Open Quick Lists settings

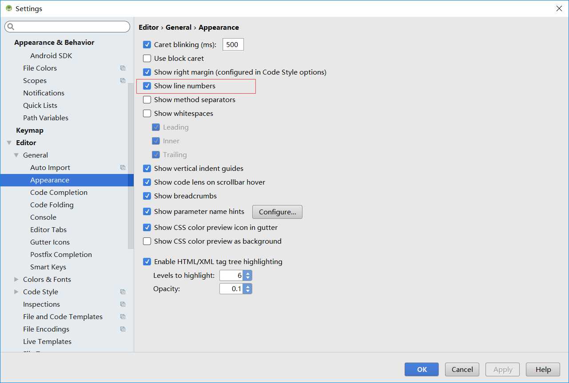click(40, 106)
